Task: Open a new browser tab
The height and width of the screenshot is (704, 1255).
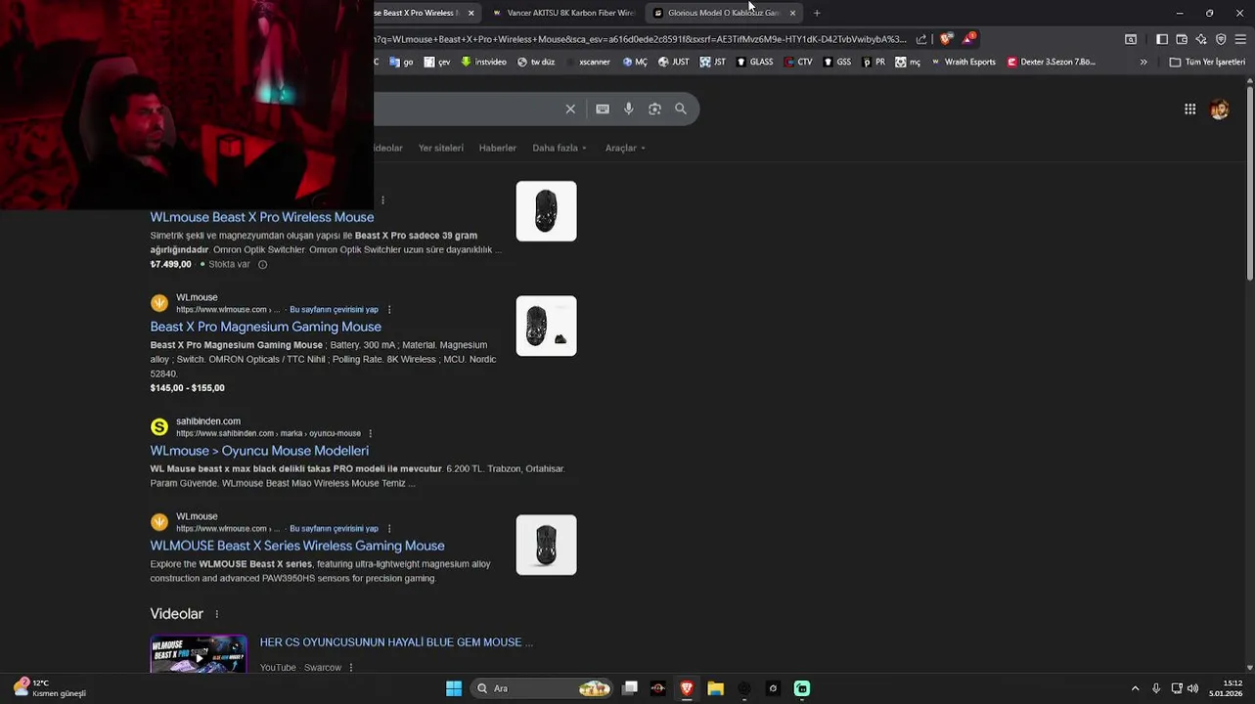Action: [x=817, y=13]
